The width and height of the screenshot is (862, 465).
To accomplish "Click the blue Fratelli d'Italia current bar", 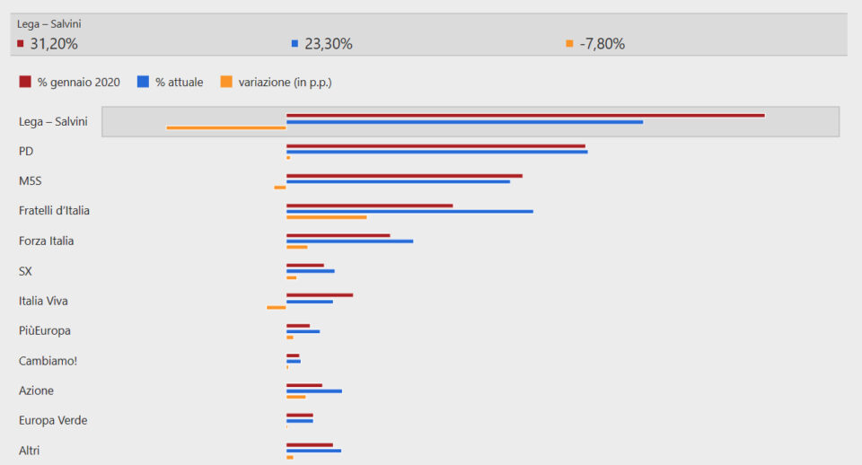I will (x=409, y=212).
